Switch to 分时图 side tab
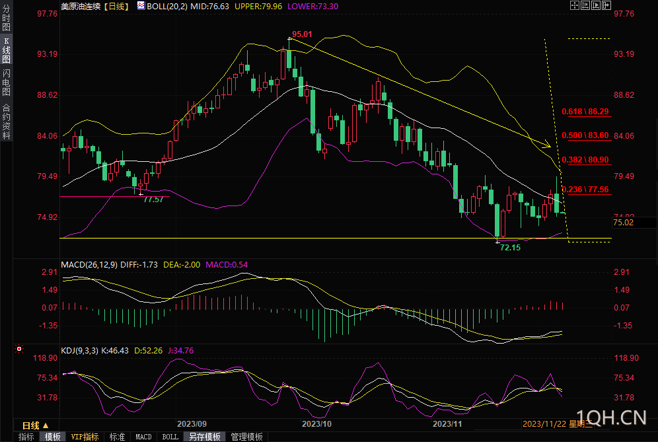658x442 pixels. point(7,18)
